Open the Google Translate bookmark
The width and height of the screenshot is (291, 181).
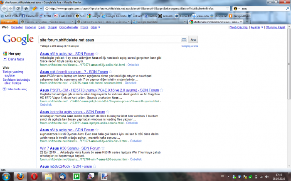click(114, 16)
